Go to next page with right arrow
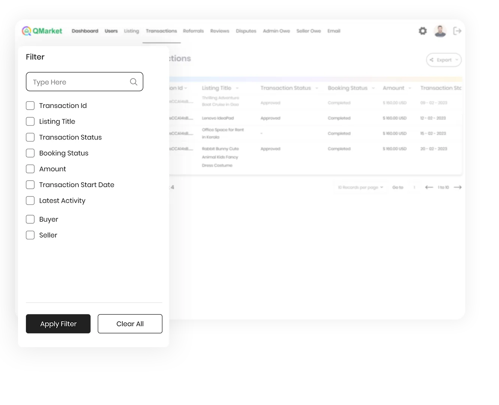This screenshot has width=499, height=405. pyautogui.click(x=457, y=187)
